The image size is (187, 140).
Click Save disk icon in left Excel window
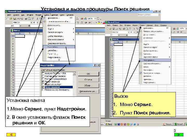15,19
